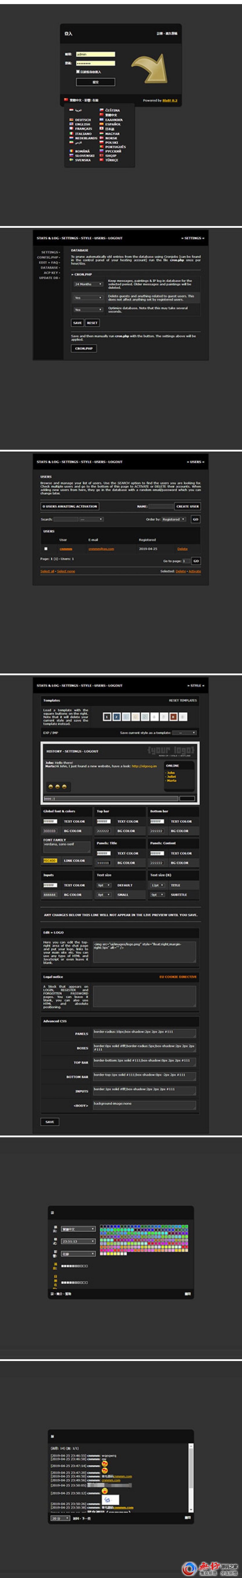Run the CRON.PHP button
The height and width of the screenshot is (1578, 242).
pos(84,348)
